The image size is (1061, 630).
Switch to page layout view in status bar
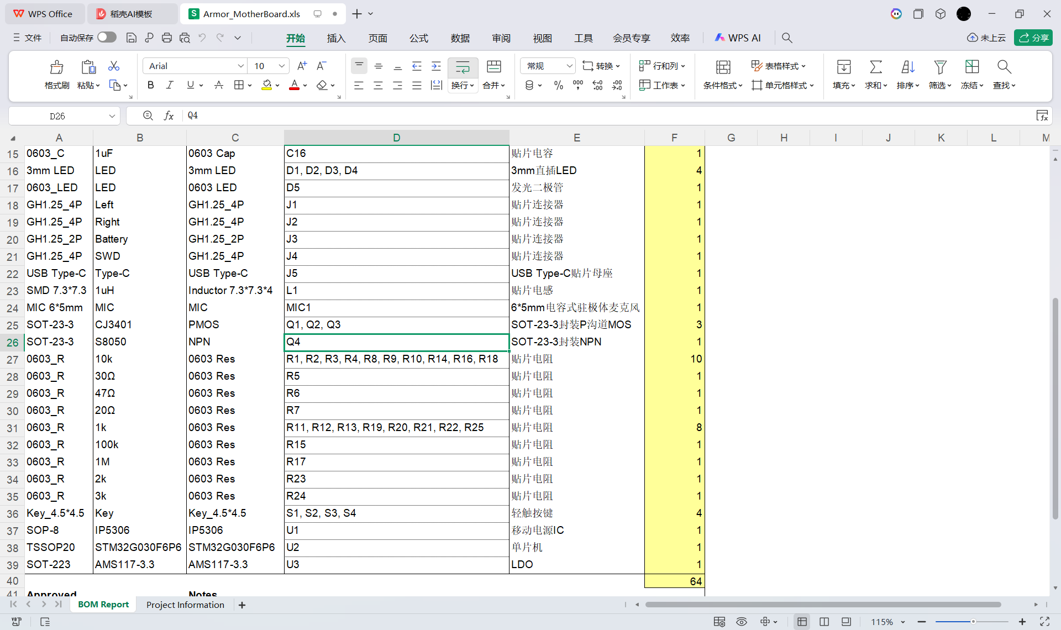pos(824,622)
